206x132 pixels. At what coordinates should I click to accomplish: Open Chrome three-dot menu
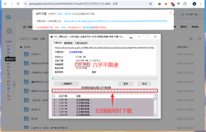(201, 4)
